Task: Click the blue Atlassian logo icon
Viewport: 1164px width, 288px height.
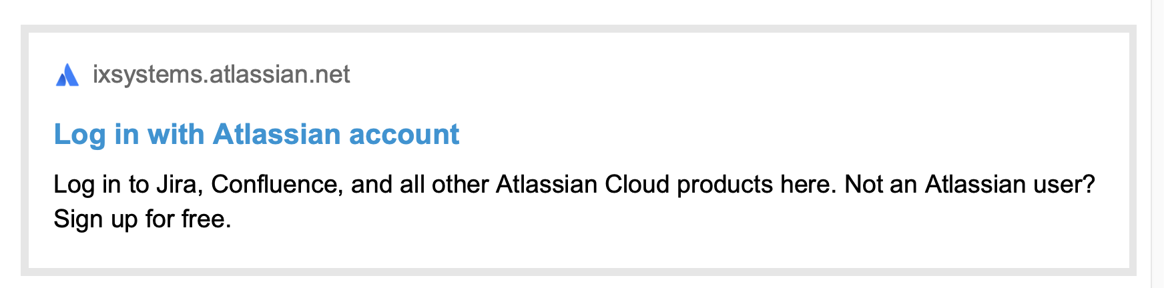Action: pyautogui.click(x=67, y=75)
